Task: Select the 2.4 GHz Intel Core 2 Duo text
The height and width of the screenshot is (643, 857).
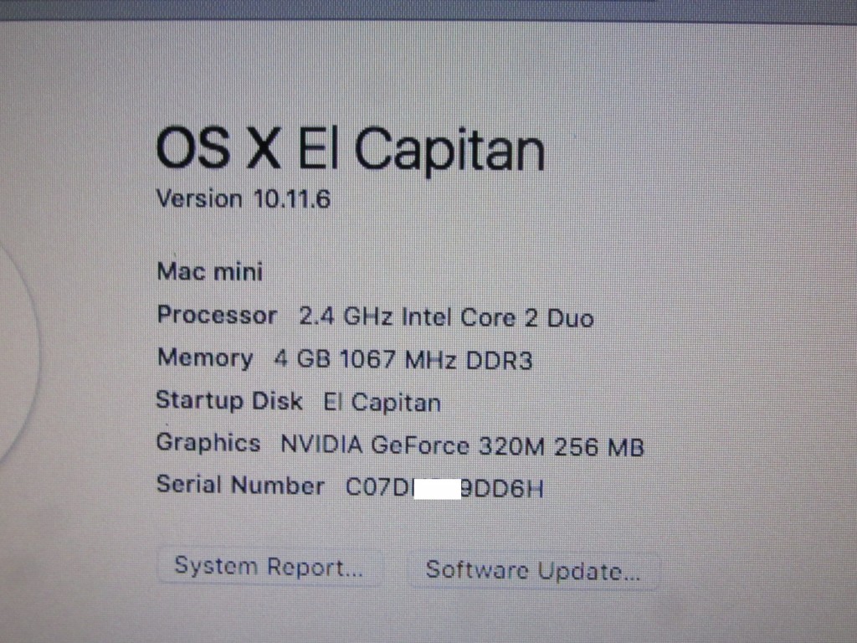Action: click(447, 317)
